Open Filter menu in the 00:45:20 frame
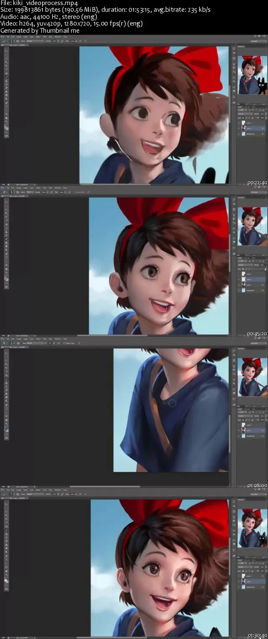 click(x=44, y=188)
